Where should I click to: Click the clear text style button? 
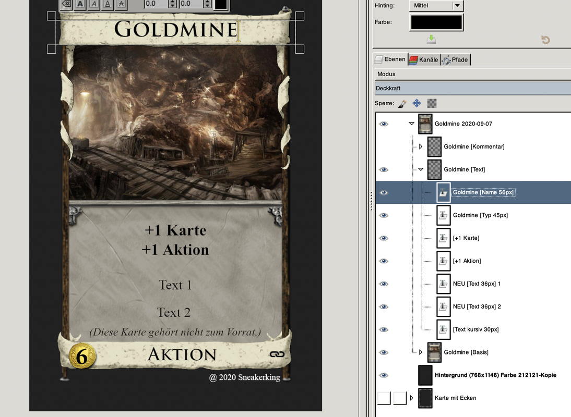point(66,4)
